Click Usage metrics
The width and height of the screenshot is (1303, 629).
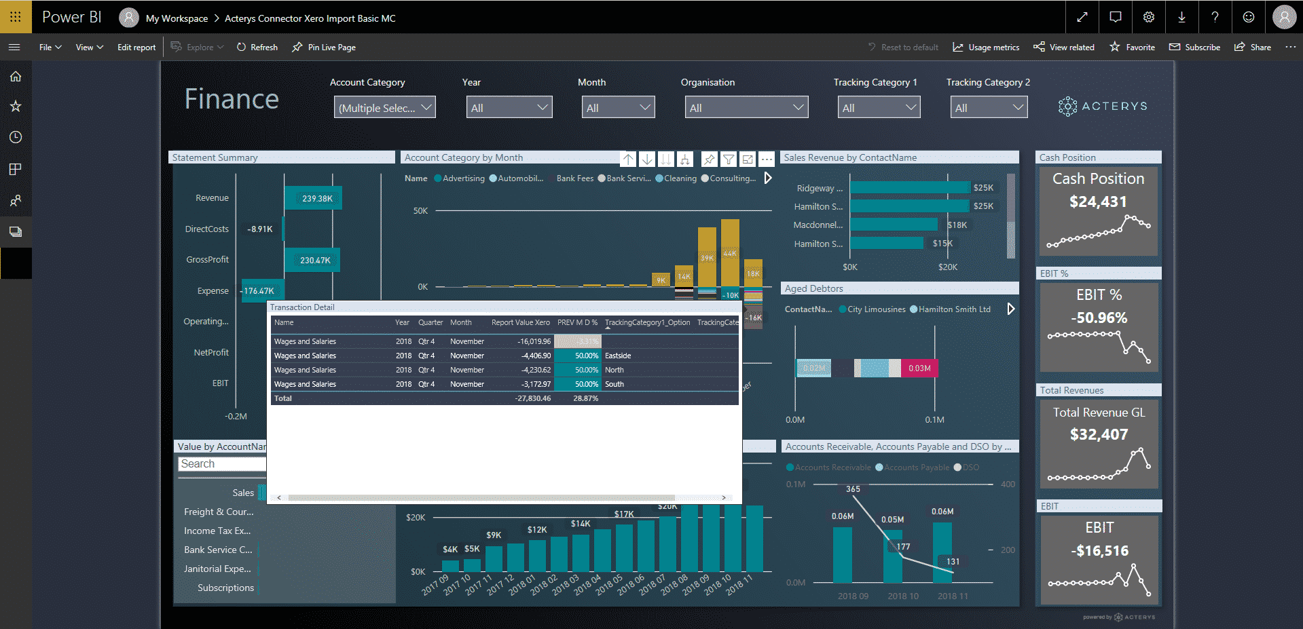pos(986,47)
